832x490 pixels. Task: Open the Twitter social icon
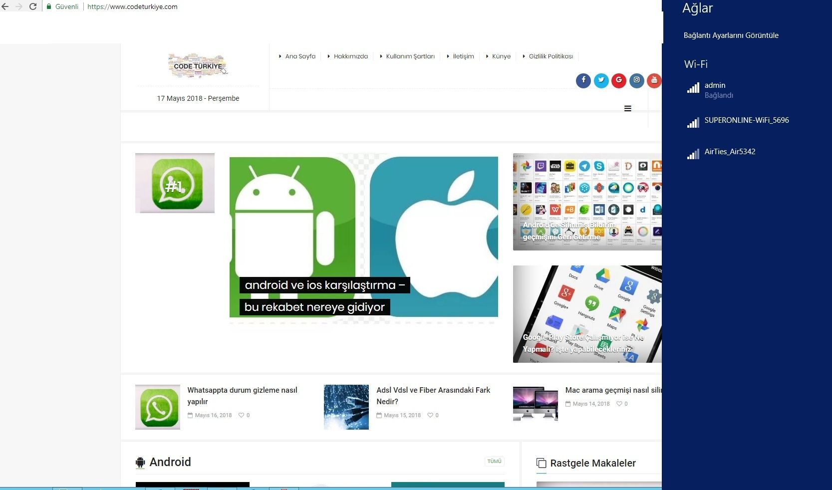click(601, 80)
